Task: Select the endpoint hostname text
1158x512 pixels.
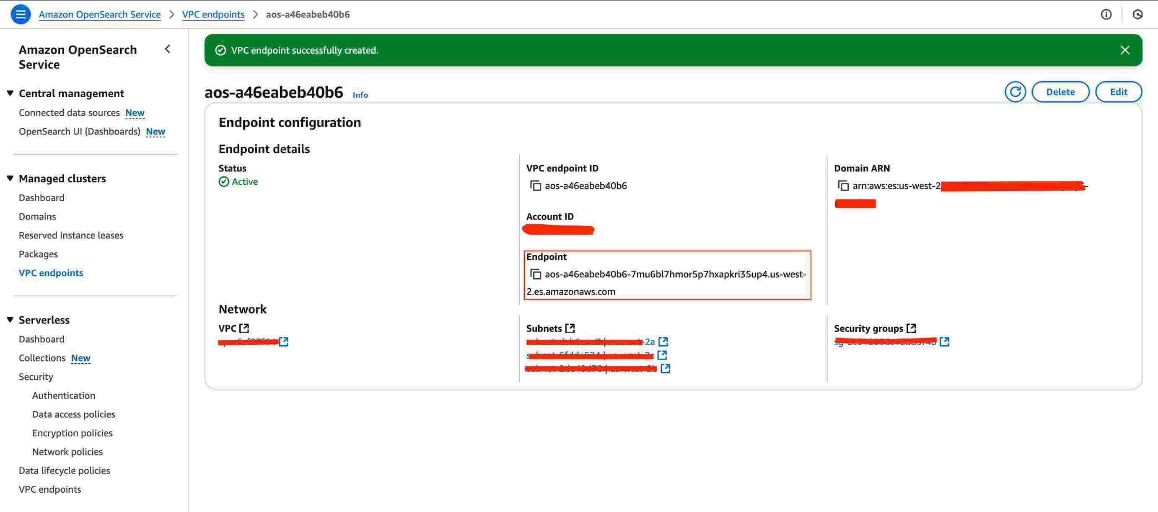Action: click(x=666, y=283)
